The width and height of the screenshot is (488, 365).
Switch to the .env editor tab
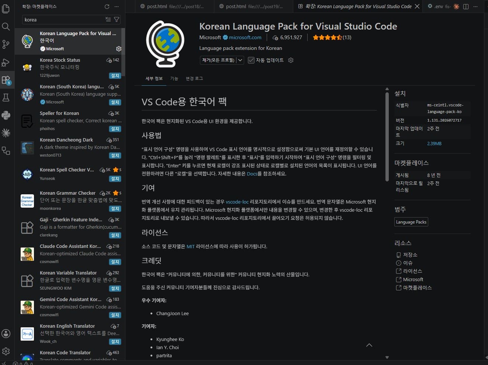[438, 7]
